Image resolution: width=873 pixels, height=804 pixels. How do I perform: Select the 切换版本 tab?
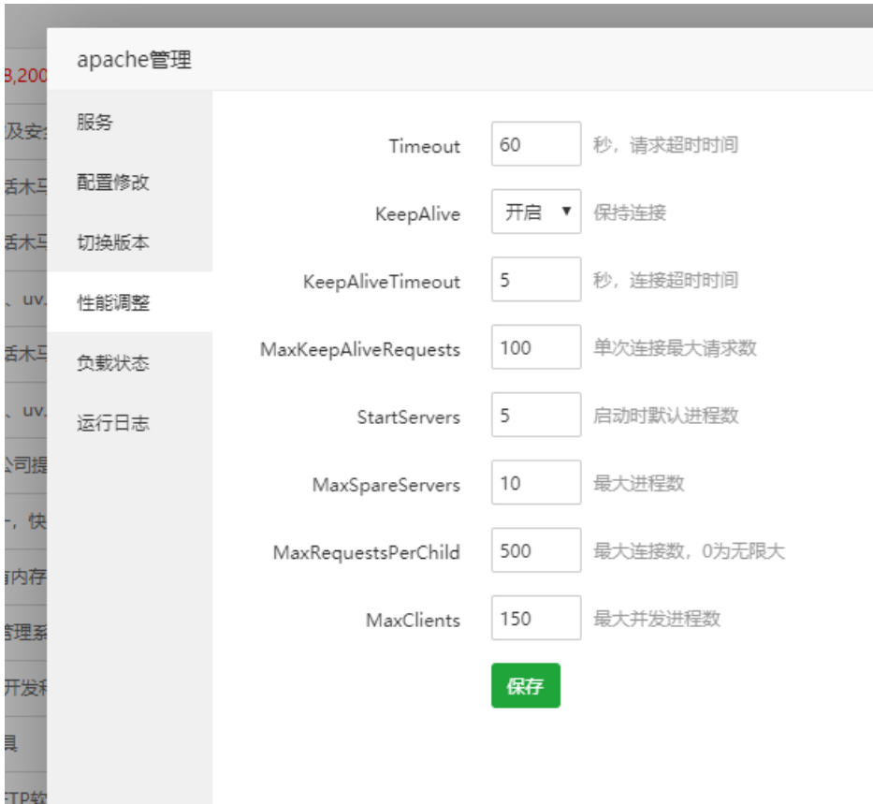tap(112, 242)
